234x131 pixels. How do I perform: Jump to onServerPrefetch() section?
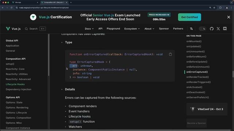point(197,97)
